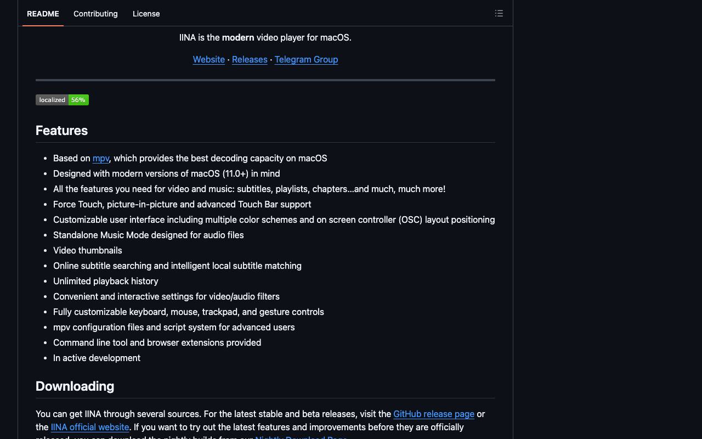Click the Features heading
702x439 pixels.
point(61,131)
